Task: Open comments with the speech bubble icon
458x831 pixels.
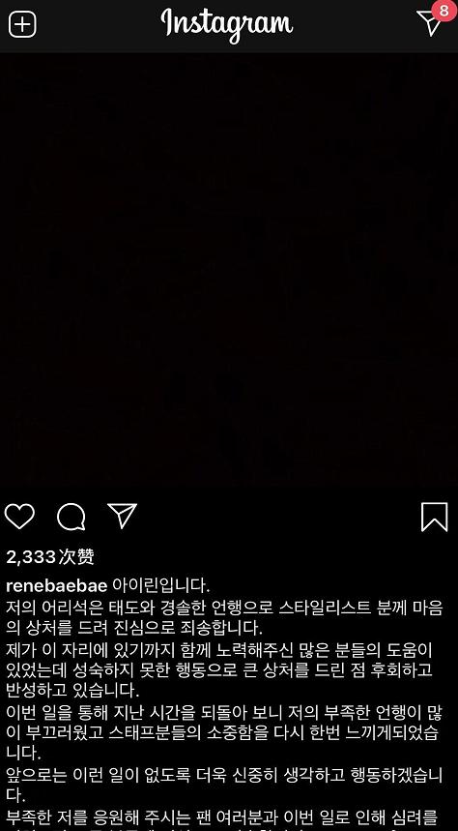Action: pos(71,517)
